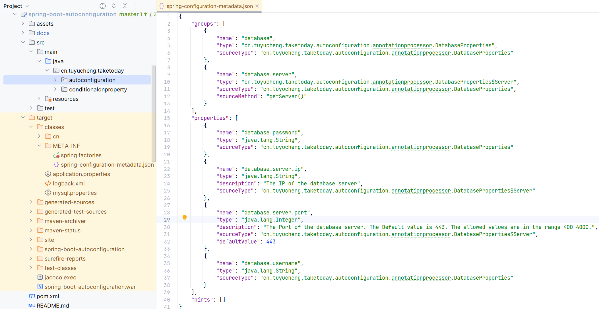Screen dimensions: 599x309
Task: Select the spring-configuration-metadata.json editor tab
Action: tap(209, 6)
